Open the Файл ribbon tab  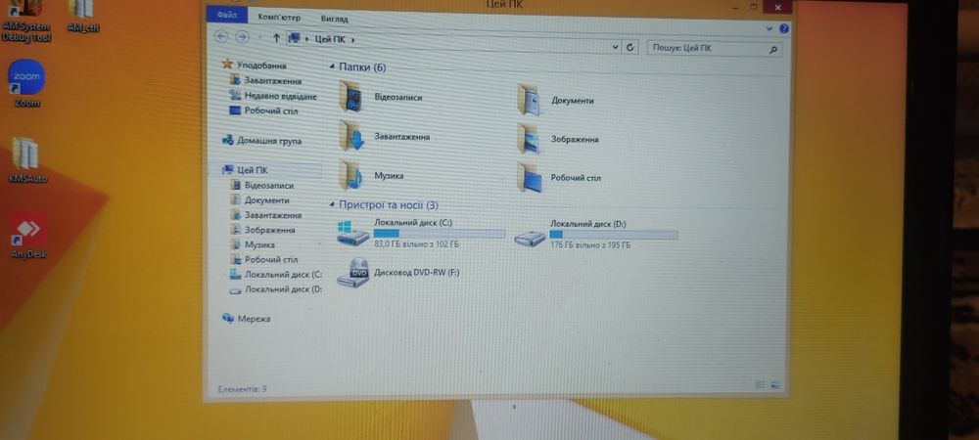tap(227, 15)
